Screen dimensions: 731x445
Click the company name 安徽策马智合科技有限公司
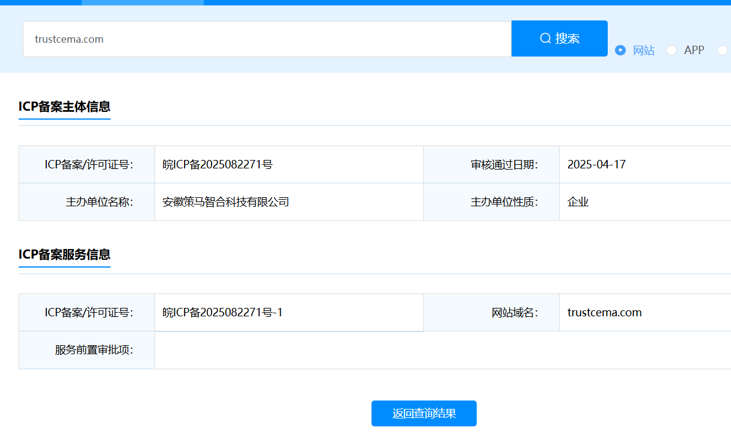click(x=226, y=201)
